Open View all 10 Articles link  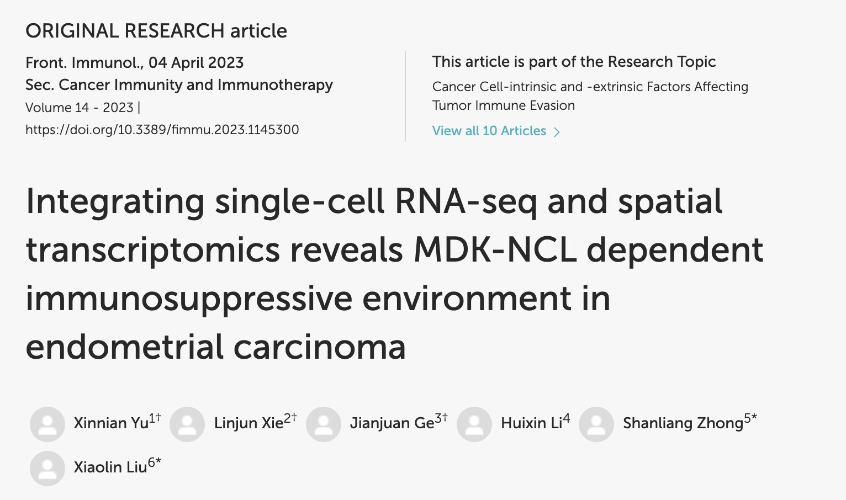(489, 131)
